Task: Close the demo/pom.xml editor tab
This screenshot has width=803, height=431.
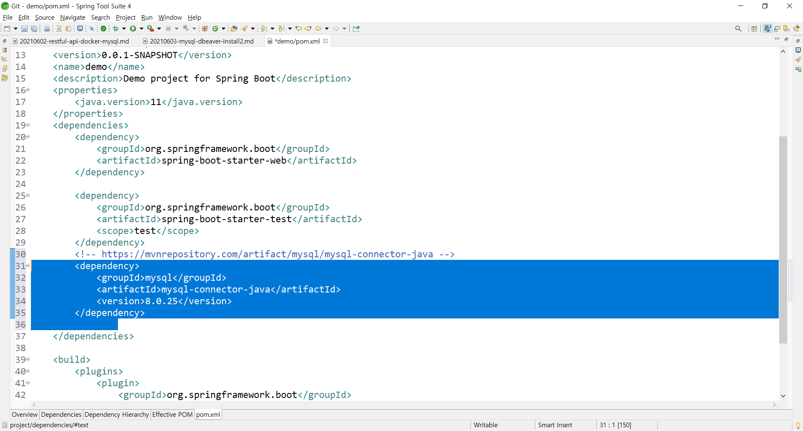Action: tap(325, 41)
